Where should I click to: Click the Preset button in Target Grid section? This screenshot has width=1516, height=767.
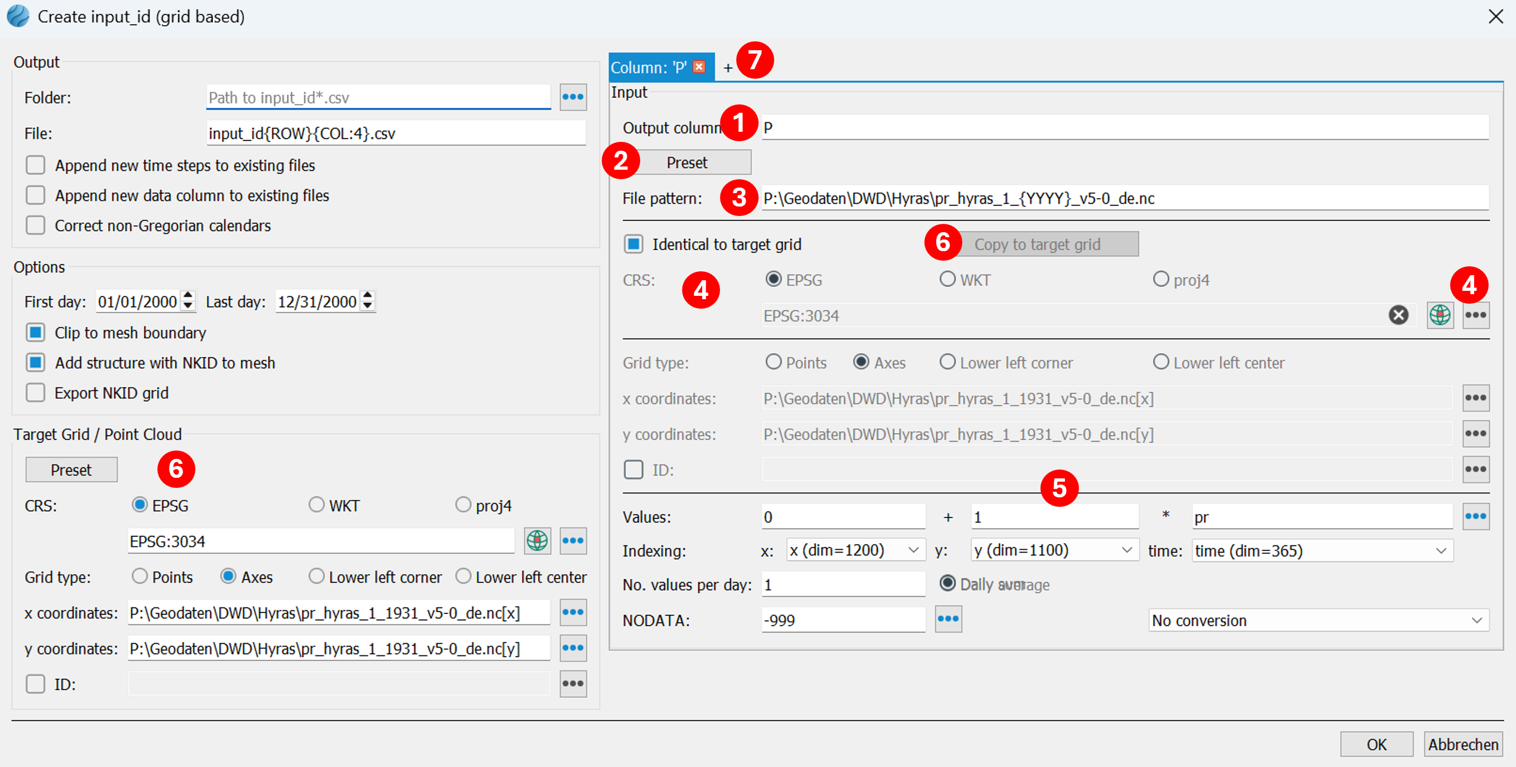tap(71, 469)
